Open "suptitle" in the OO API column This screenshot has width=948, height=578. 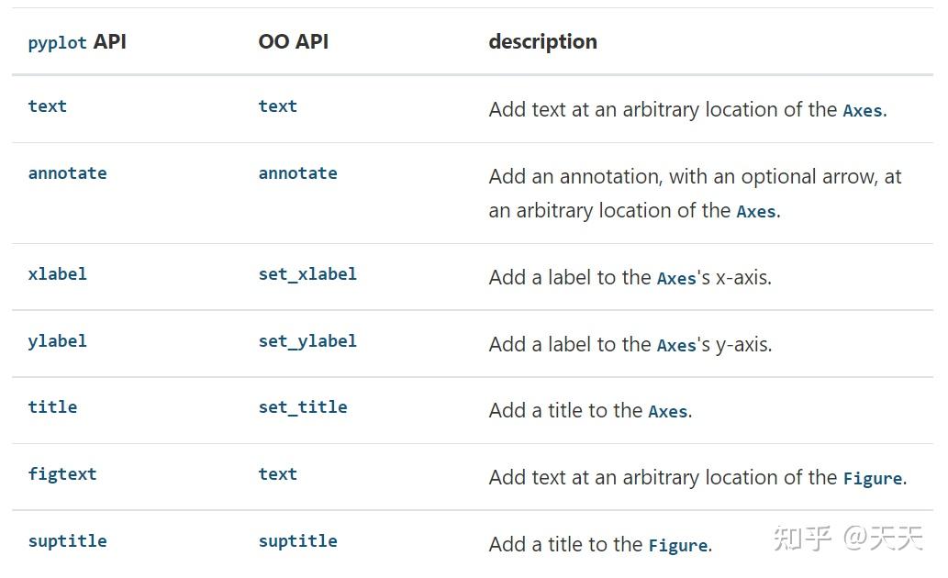coord(297,540)
